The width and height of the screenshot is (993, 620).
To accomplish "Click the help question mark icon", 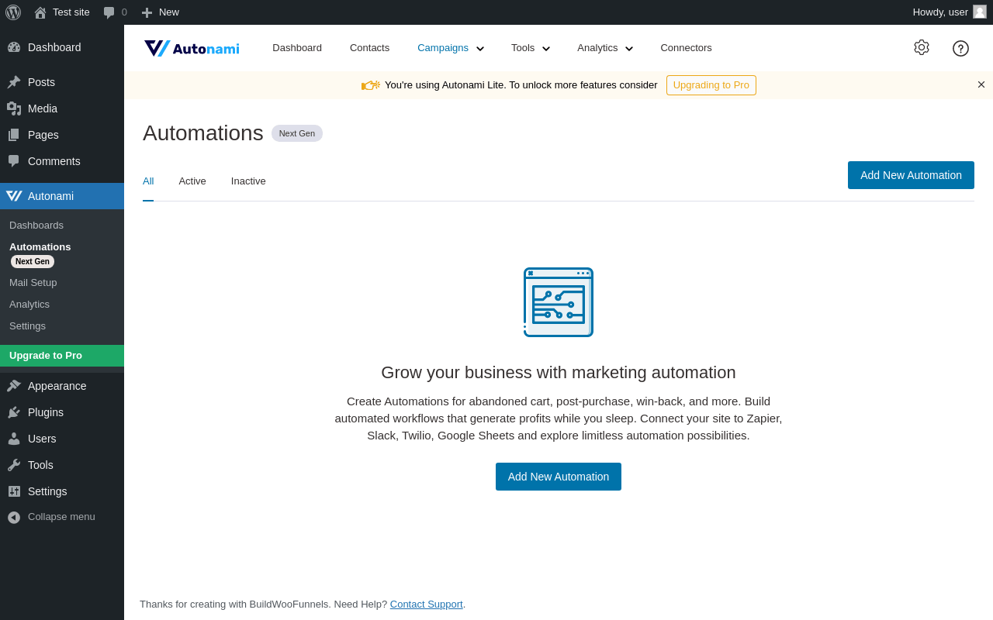I will [x=960, y=48].
